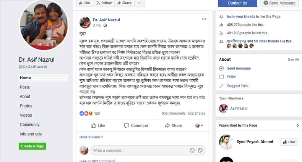This screenshot has width=302, height=162.
Task: Open the profile selector dropdown beside Share
Action: 199,125
